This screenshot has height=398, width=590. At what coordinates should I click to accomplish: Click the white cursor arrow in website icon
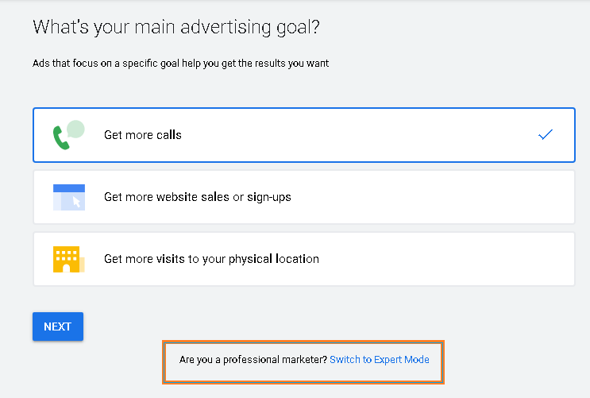point(76,202)
